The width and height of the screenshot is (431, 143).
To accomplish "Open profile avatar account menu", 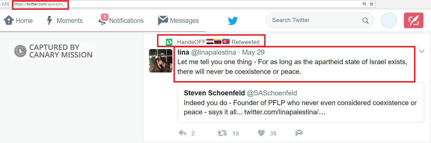I will 389,20.
